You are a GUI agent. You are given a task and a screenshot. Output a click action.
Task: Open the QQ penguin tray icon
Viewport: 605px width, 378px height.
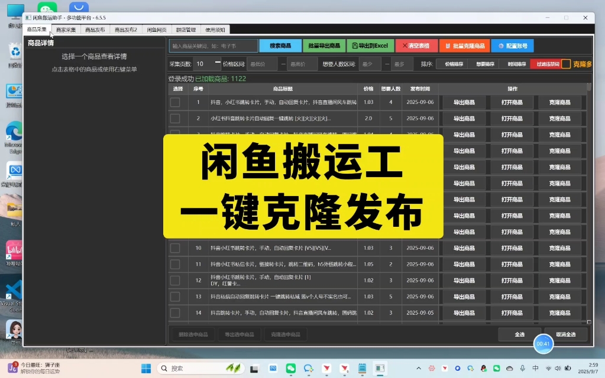point(483,369)
